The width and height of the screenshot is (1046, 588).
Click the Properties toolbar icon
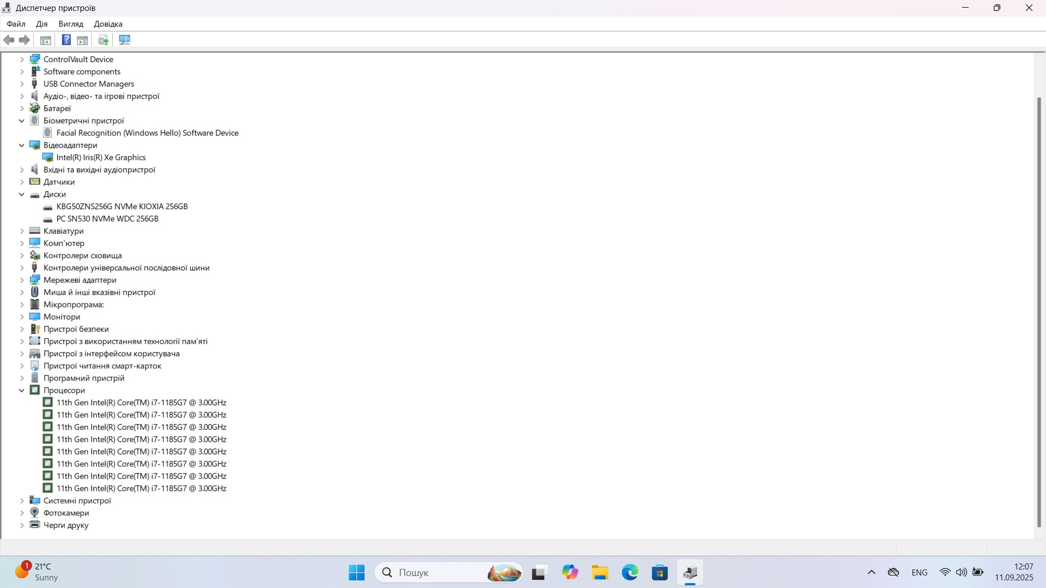coord(82,40)
